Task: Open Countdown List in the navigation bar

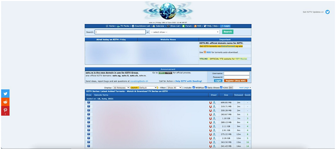Action: point(141,26)
